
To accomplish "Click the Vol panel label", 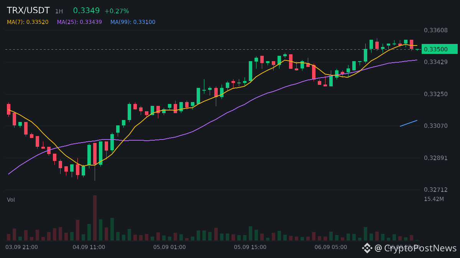I will [x=11, y=200].
